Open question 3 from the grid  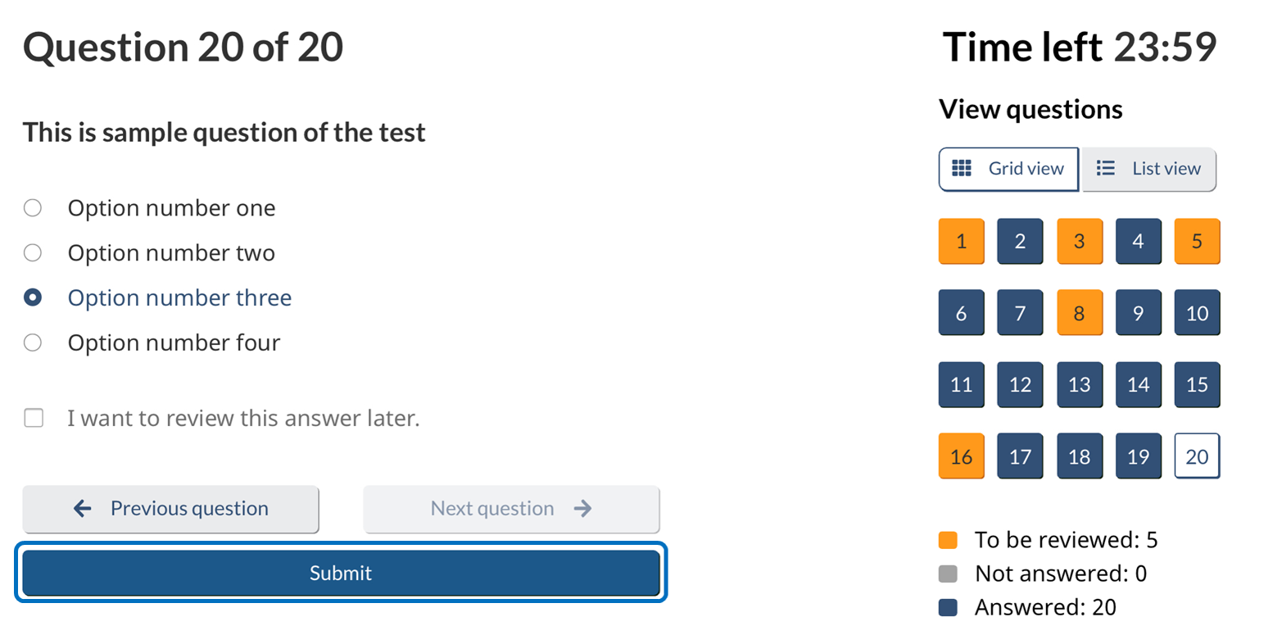1079,242
